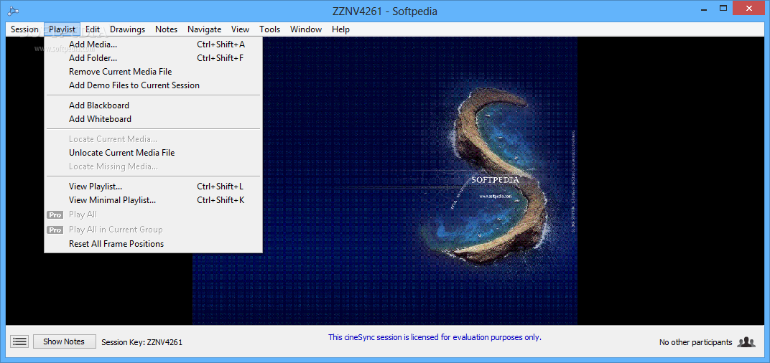Click the cineSync app icon in title bar

click(13, 11)
